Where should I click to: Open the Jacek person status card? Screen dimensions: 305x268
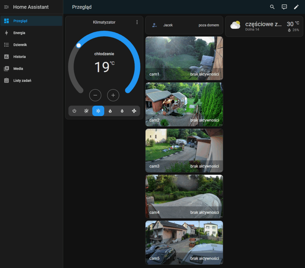pyautogui.click(x=184, y=25)
